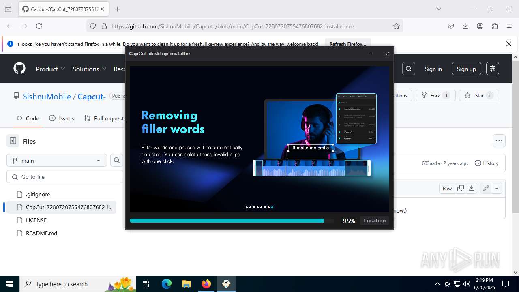
Task: Open the GitHub appearance settings icon
Action: [493, 69]
